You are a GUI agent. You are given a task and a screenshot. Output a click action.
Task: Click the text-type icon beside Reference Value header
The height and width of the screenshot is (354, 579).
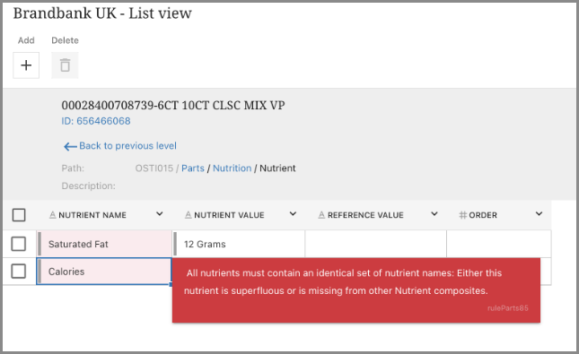coord(321,214)
